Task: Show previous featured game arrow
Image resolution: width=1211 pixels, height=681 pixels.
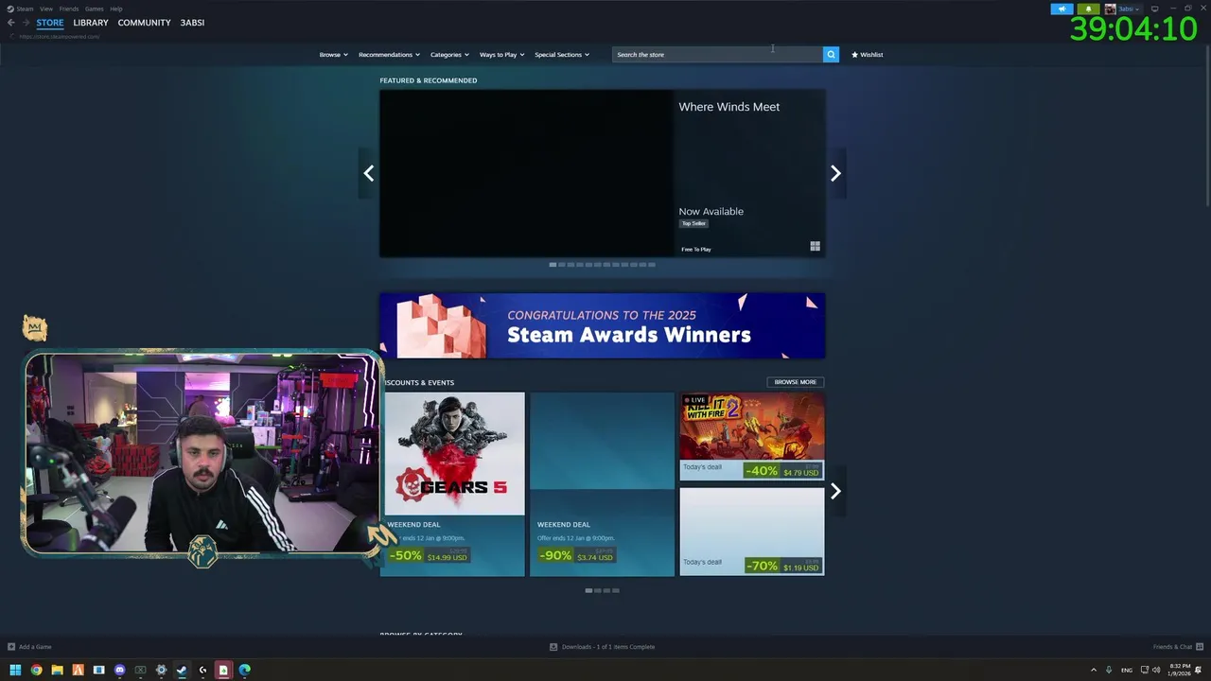Action: [369, 173]
